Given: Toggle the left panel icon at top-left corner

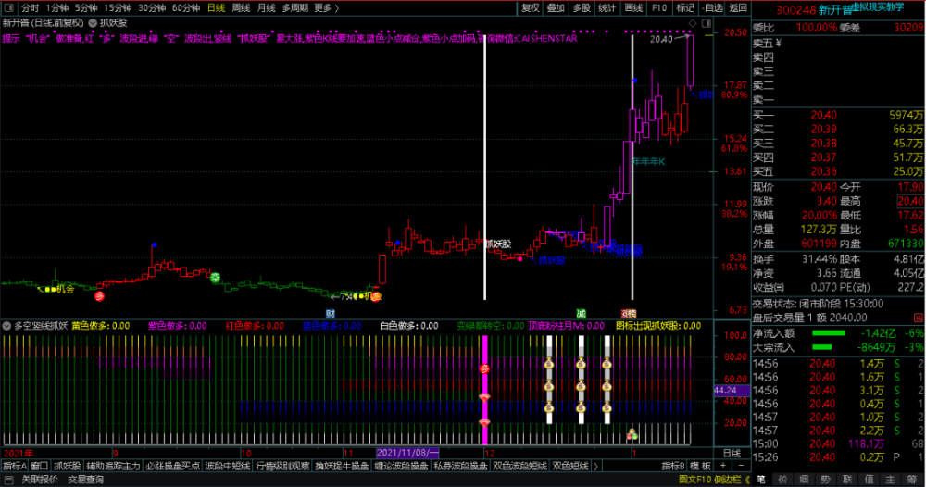Looking at the screenshot, I should click(x=8, y=7).
